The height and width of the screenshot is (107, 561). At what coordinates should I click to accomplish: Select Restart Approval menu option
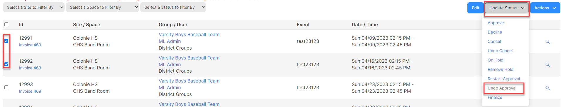coord(504,79)
